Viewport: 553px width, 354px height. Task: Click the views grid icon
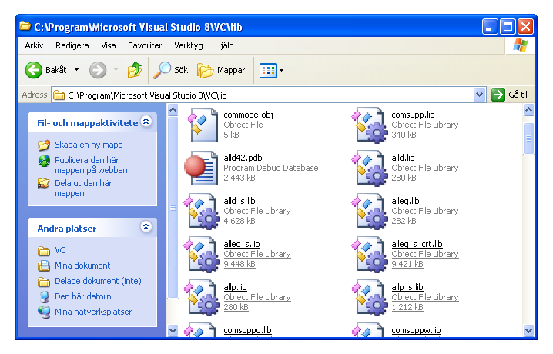tap(268, 71)
